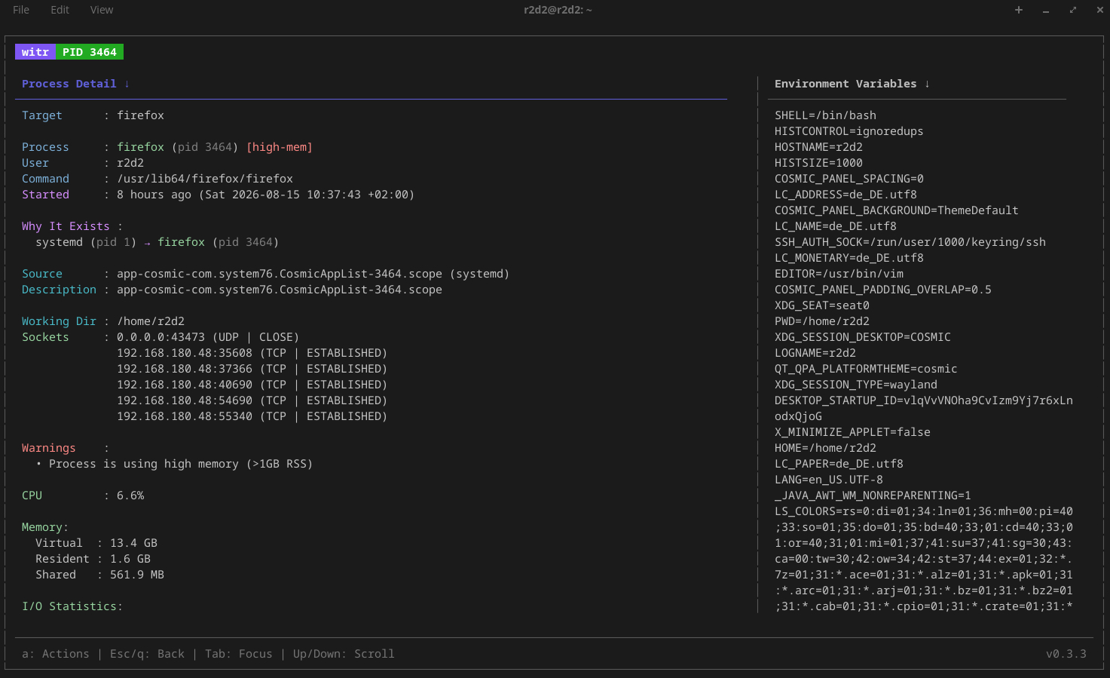This screenshot has height=678, width=1110.
Task: Select EDITOR=/usr/bin/vim variable
Action: point(839,274)
